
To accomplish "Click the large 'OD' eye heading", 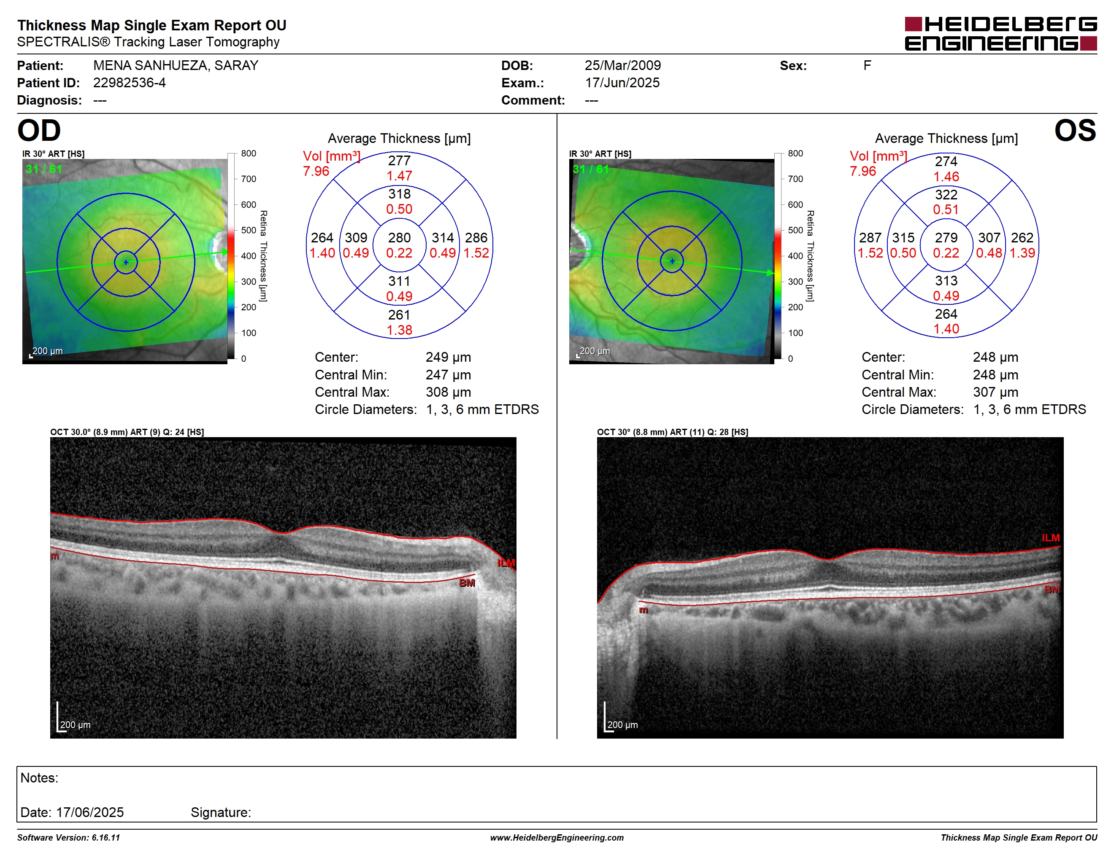I will [39, 130].
